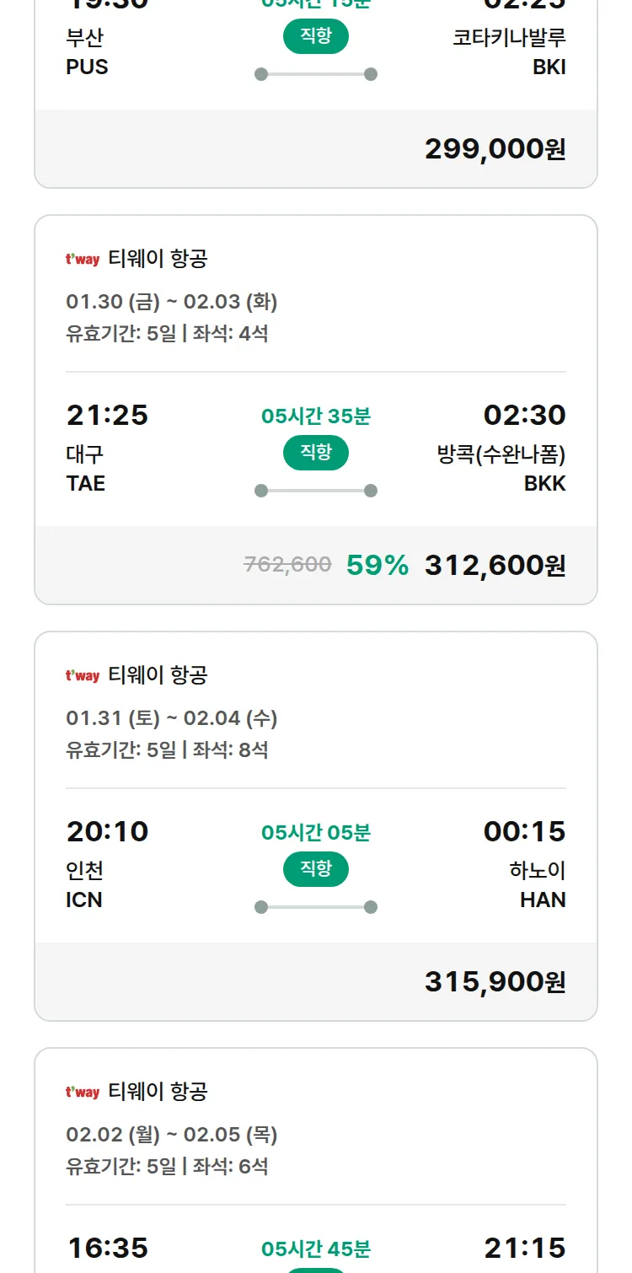Screen dimensions: 632x1273
Task: Click the 02.02 (월) ~ 02.05 (목) date range
Action: (172, 1135)
